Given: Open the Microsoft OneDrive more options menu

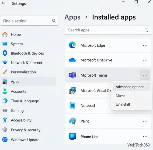Looking at the screenshot, I should (145, 60).
